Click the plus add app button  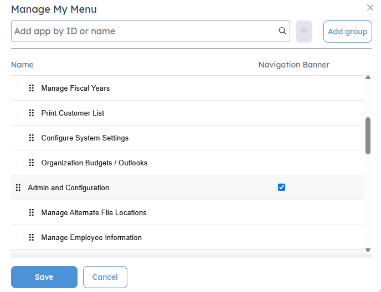(304, 31)
